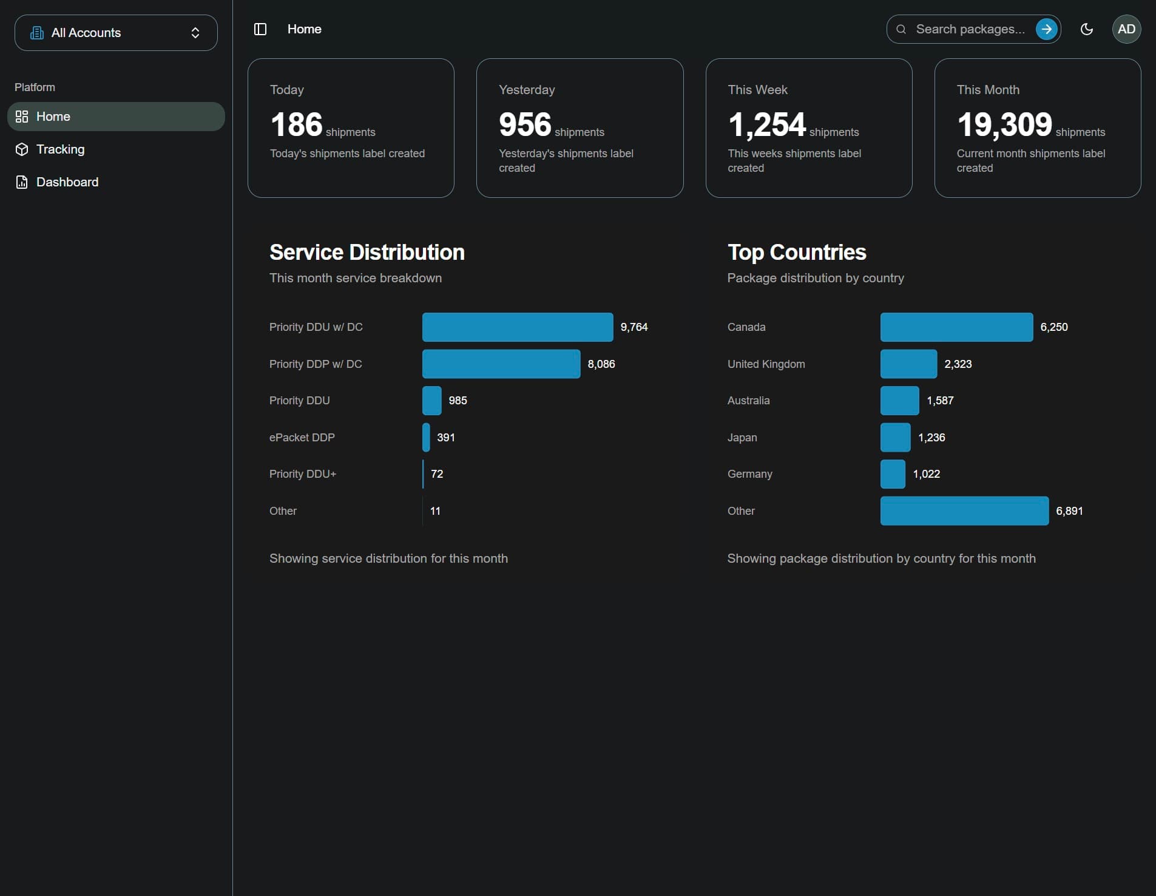The width and height of the screenshot is (1156, 896).
Task: Click 'This month service breakdown' subtitle
Action: 356,278
